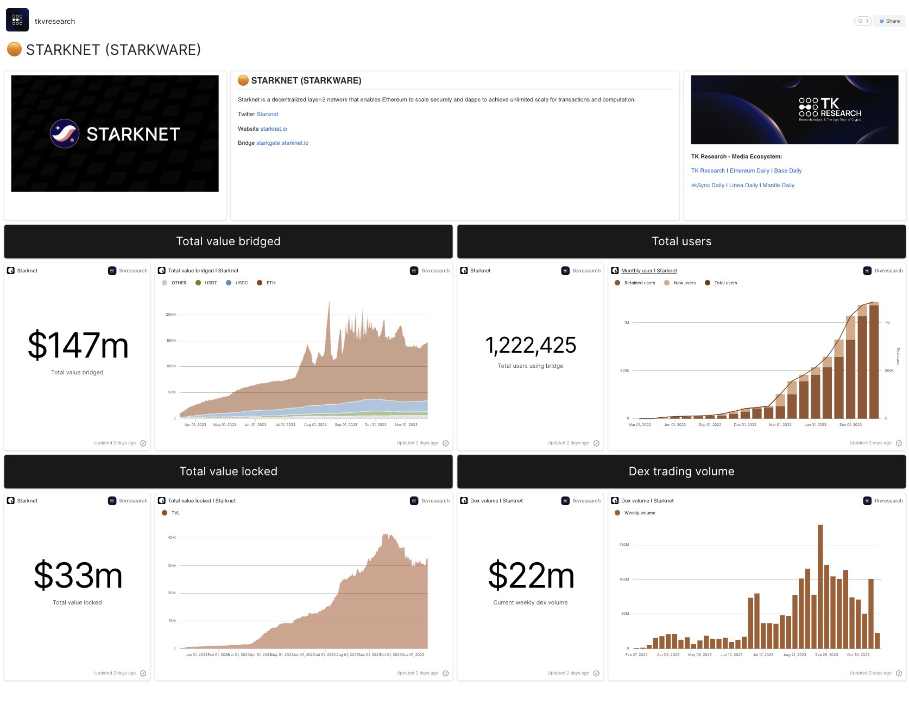Click the refresh checkmark on weekly Dex chart

[x=899, y=673]
